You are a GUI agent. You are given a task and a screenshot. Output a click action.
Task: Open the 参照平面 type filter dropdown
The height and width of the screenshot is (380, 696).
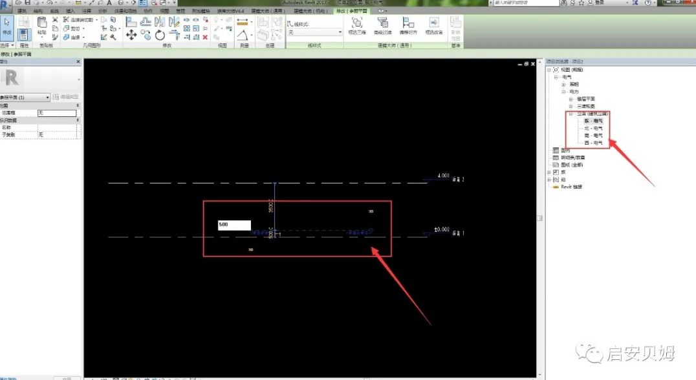(25, 98)
